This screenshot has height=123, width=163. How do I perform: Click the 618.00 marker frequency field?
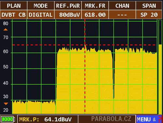pyautogui.click(x=95, y=15)
